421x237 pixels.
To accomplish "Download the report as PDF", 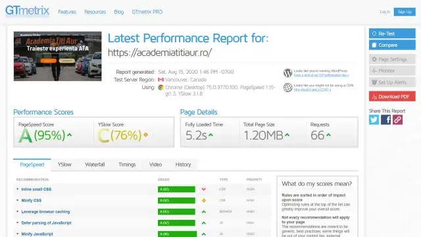I will (392, 97).
